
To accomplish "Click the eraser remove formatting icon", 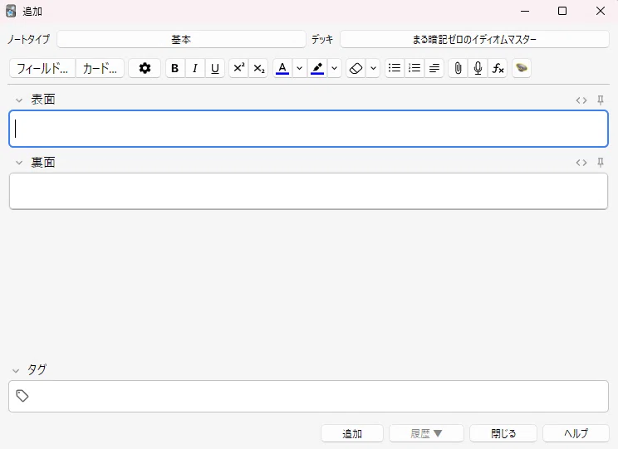I will click(356, 69).
